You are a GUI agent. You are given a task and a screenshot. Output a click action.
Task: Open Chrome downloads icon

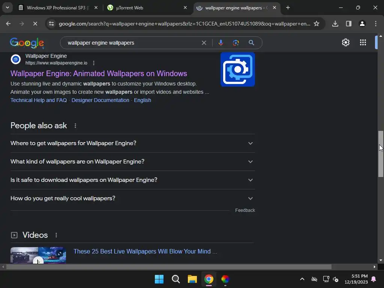click(x=335, y=24)
